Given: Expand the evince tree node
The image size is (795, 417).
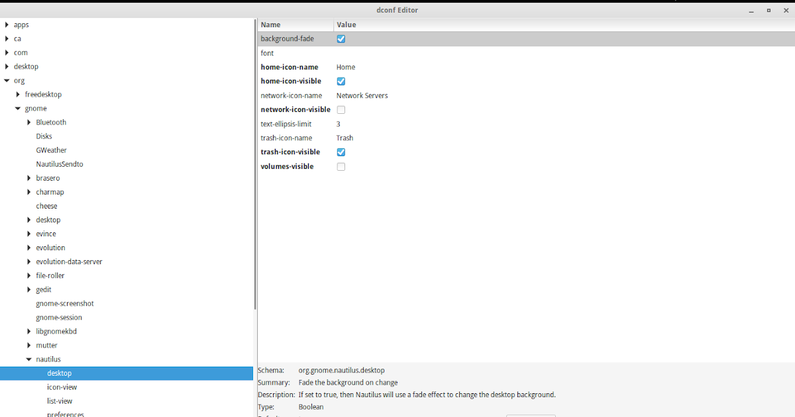Looking at the screenshot, I should [x=29, y=234].
